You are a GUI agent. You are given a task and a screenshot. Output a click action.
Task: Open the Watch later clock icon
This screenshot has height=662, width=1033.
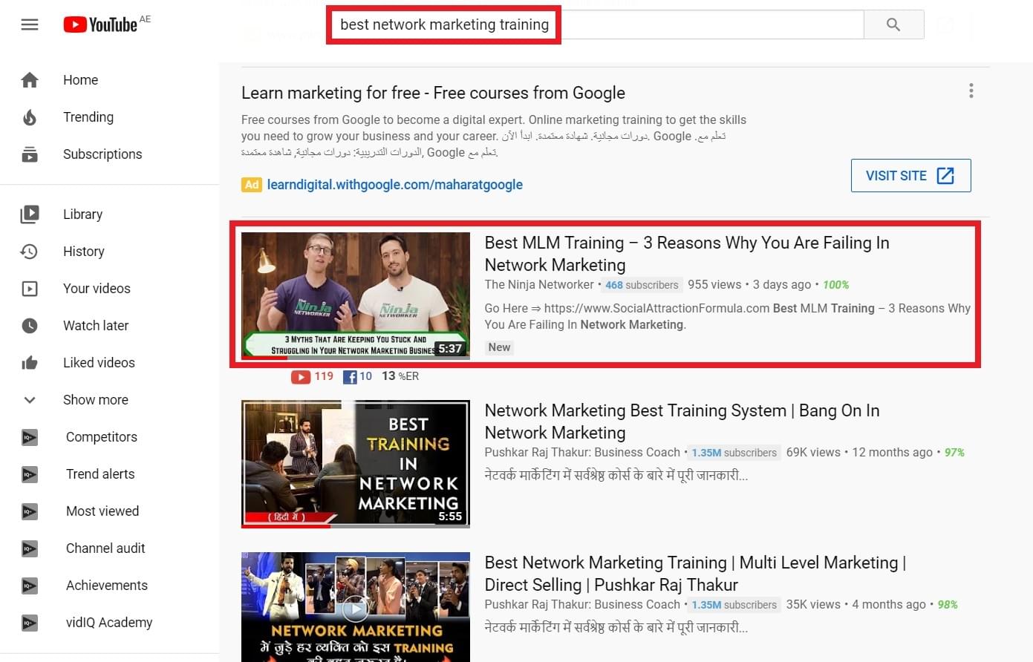pos(30,326)
